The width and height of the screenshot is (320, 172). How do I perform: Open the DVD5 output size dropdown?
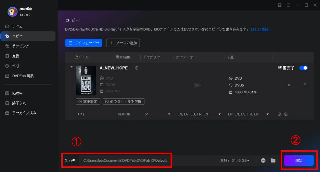pyautogui.click(x=289, y=85)
